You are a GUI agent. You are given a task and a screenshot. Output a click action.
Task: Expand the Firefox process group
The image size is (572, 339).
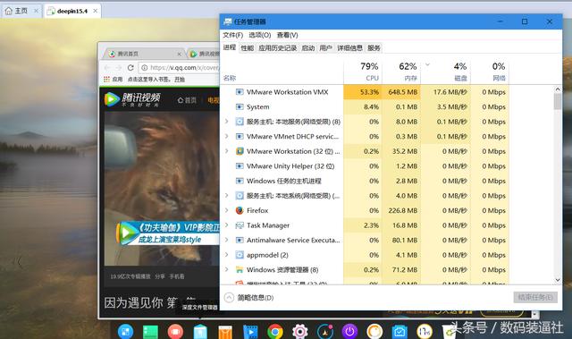point(226,210)
